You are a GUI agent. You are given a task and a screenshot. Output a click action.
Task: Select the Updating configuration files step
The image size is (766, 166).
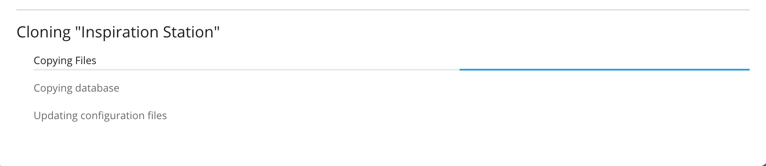pyautogui.click(x=100, y=116)
